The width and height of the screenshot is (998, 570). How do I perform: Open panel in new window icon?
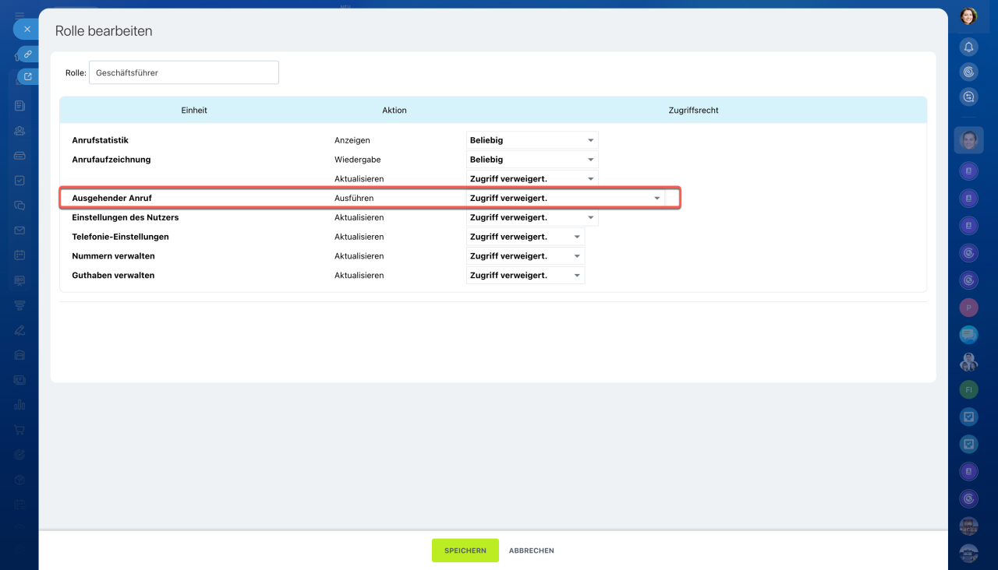pos(28,77)
